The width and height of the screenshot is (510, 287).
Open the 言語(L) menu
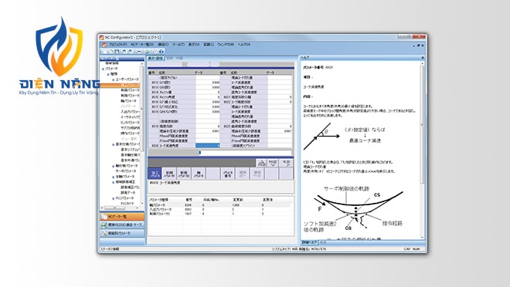click(209, 45)
